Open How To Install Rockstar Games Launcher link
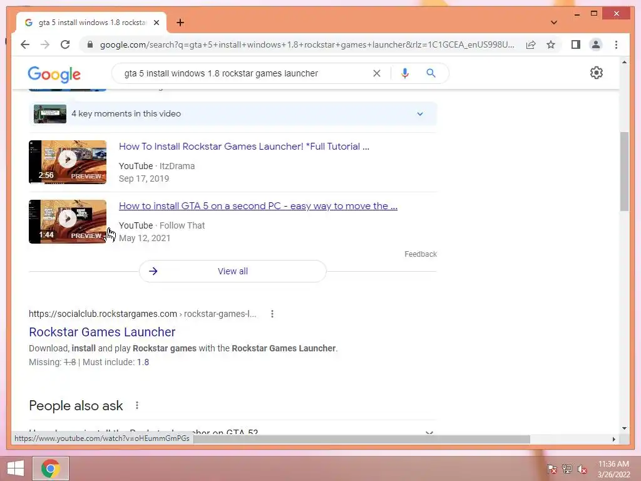This screenshot has height=481, width=641. click(x=244, y=147)
